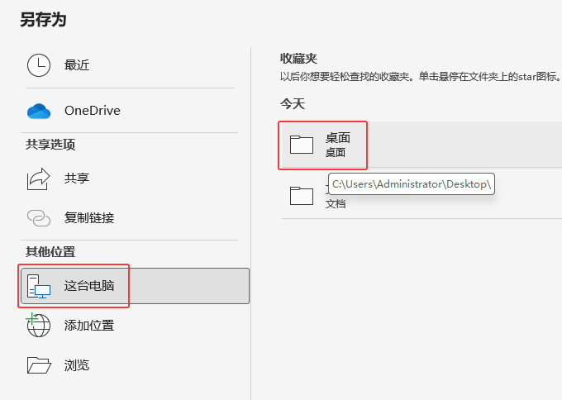Click the 这台电脑 computer icon
Viewport: 562px width, 400px height.
[x=39, y=287]
